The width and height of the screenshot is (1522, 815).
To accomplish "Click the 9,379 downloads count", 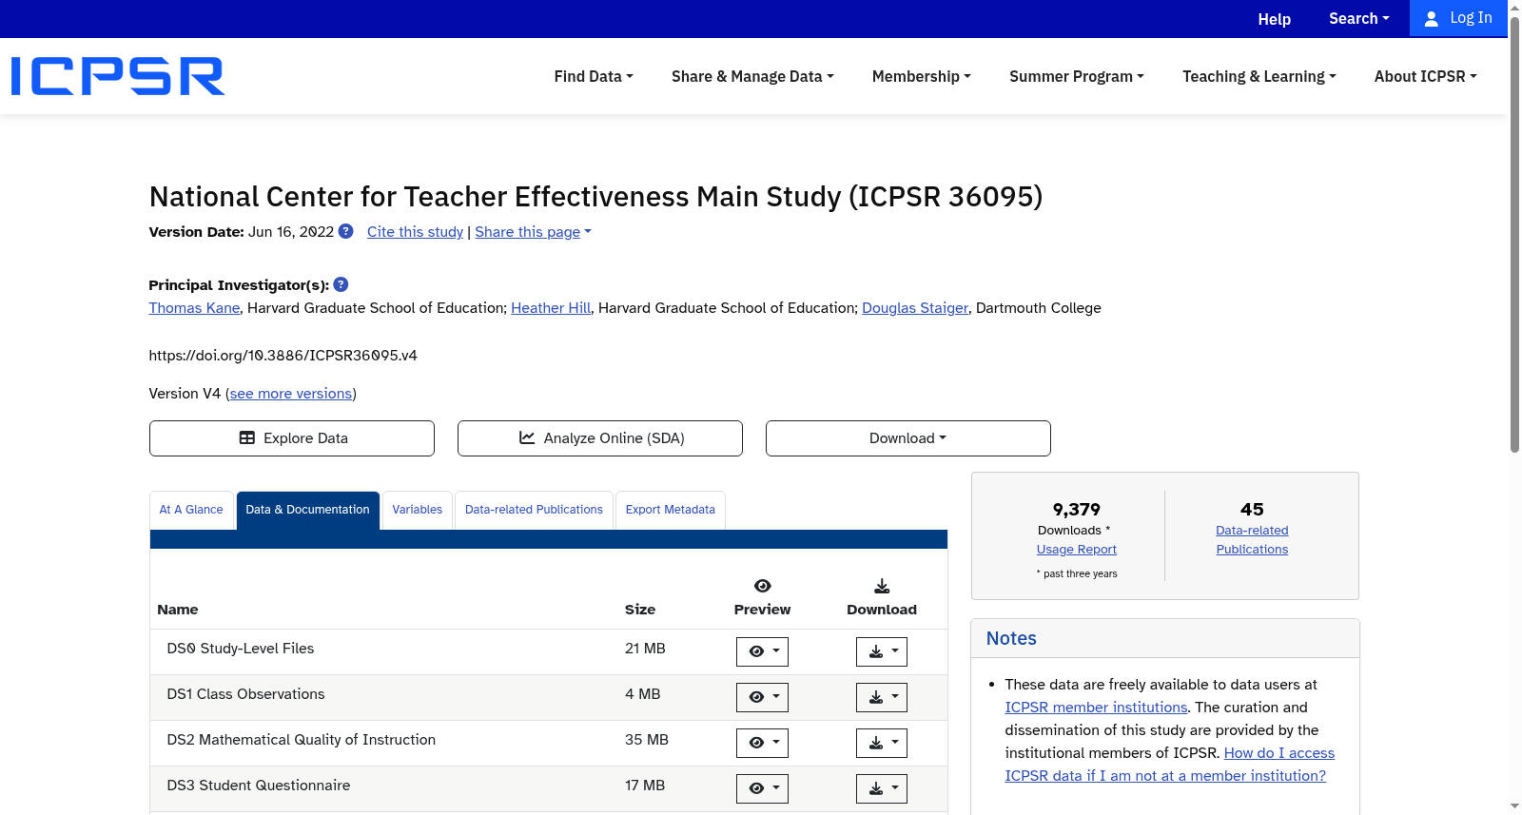I will click(x=1077, y=510).
